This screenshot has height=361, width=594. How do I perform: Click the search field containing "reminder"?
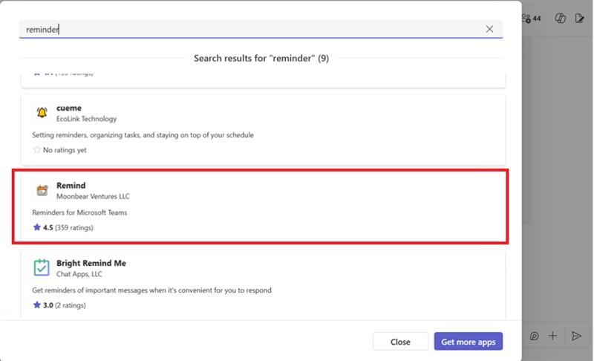pos(261,29)
